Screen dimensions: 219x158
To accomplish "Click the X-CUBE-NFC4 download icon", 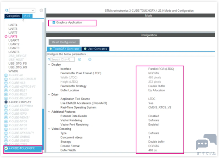I will [6, 121].
